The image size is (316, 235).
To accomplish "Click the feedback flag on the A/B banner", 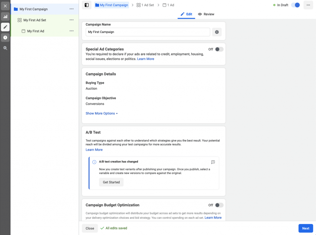I will 213,162.
